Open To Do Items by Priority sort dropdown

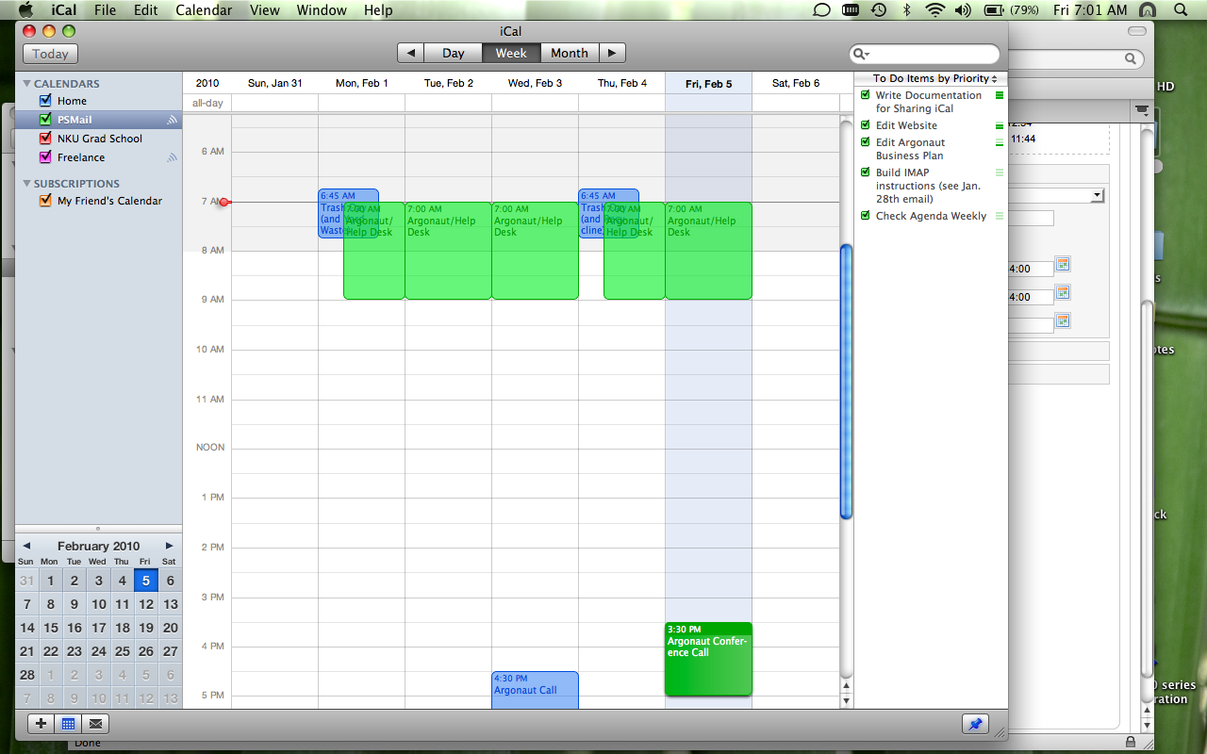[934, 78]
